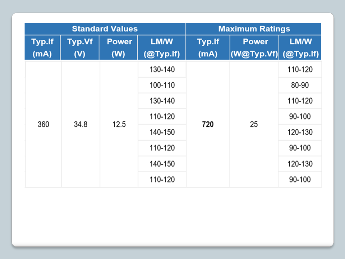Select the Power (W) column header

pyautogui.click(x=119, y=47)
